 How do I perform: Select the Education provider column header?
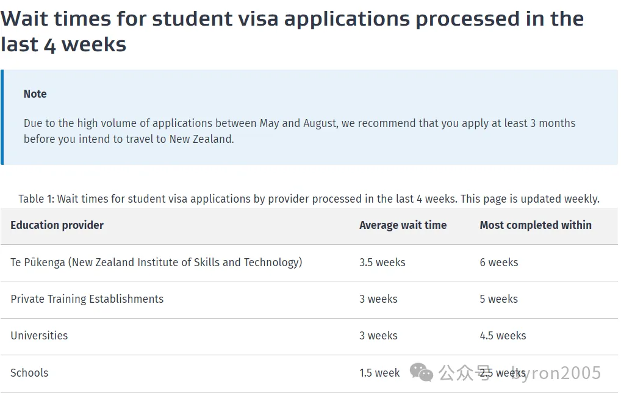(x=57, y=225)
